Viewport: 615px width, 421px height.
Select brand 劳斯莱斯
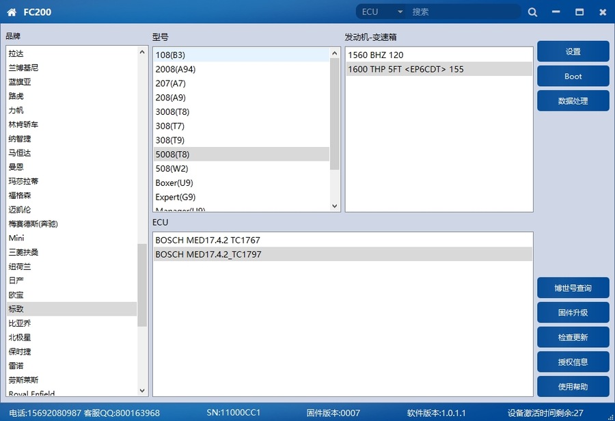click(72, 380)
